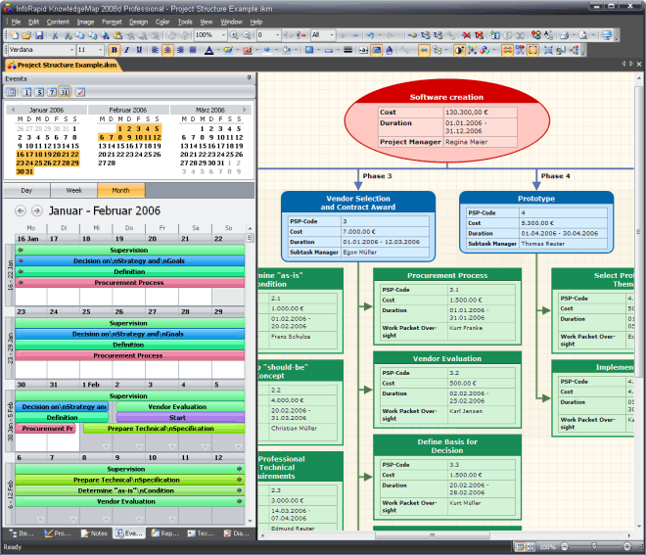Expand the 100% zoom level dropdown
Viewport: 646px width, 555px height.
pyautogui.click(x=221, y=35)
